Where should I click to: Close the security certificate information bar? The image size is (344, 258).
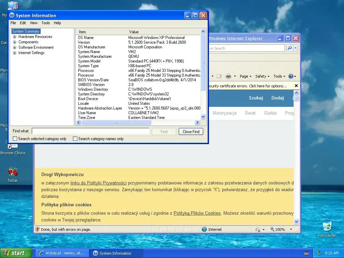tap(296, 86)
